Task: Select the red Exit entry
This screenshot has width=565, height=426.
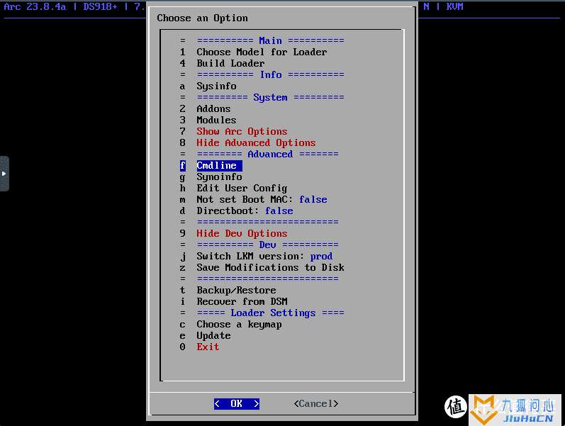Action: [208, 347]
